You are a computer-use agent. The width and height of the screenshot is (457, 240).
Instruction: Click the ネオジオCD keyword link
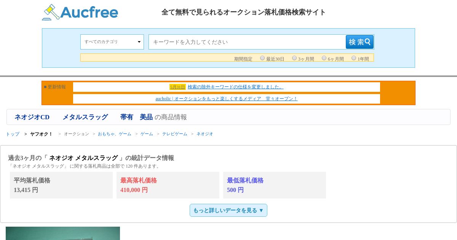pos(32,117)
